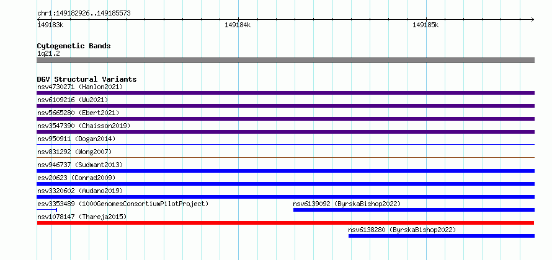Click the short blue esv3353489 feature

click(x=47, y=210)
